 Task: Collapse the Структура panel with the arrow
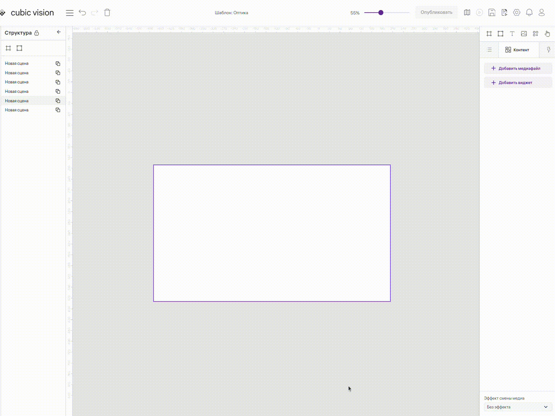click(x=59, y=32)
